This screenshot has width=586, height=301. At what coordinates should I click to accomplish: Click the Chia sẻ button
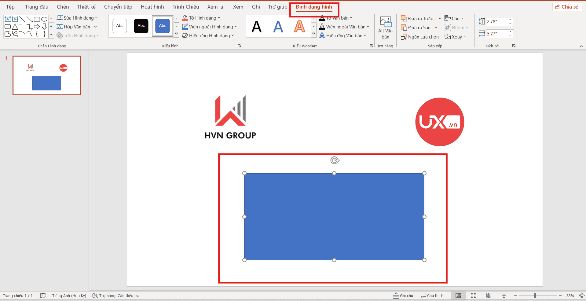tap(567, 6)
